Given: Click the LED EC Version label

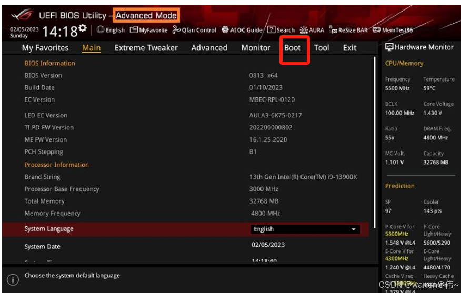Looking at the screenshot, I should pos(46,116).
